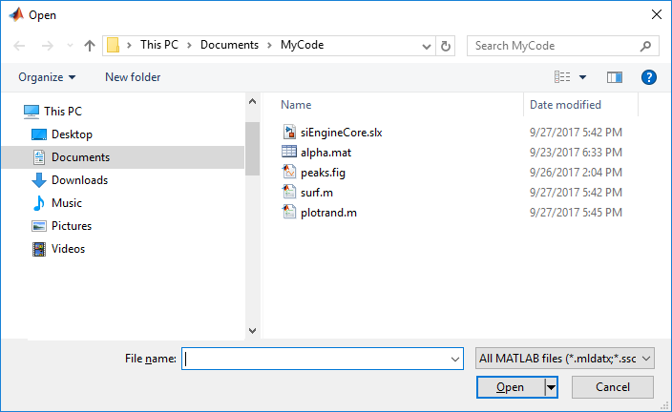Viewport: 672px width, 412px height.
Task: Click the Pictures icon in the sidebar
Action: [x=39, y=226]
